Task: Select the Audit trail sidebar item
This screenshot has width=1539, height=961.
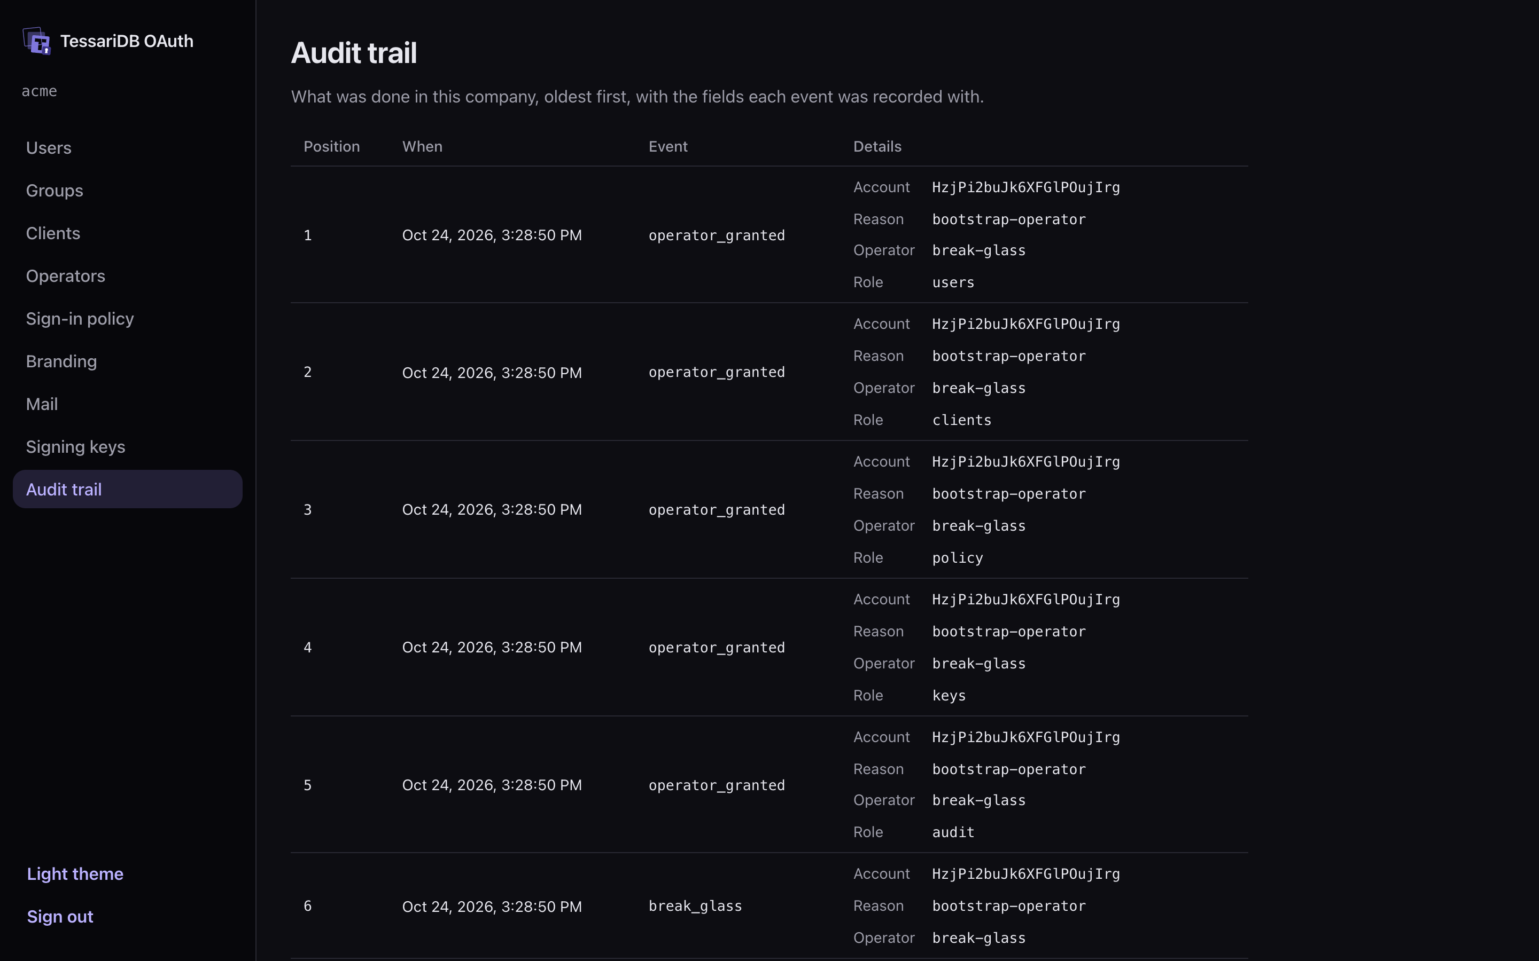Action: 127,490
